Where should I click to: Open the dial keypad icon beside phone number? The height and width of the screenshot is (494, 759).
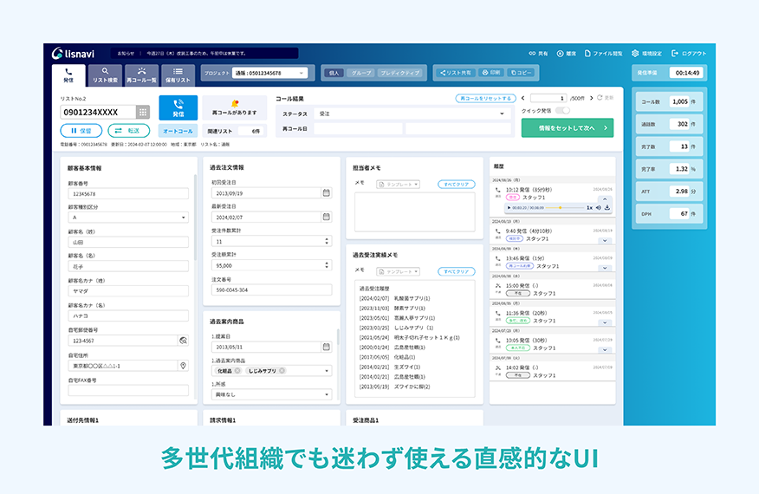pos(142,112)
